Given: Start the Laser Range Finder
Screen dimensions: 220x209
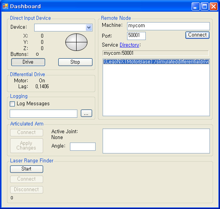Looking at the screenshot, I should pyautogui.click(x=26, y=169).
